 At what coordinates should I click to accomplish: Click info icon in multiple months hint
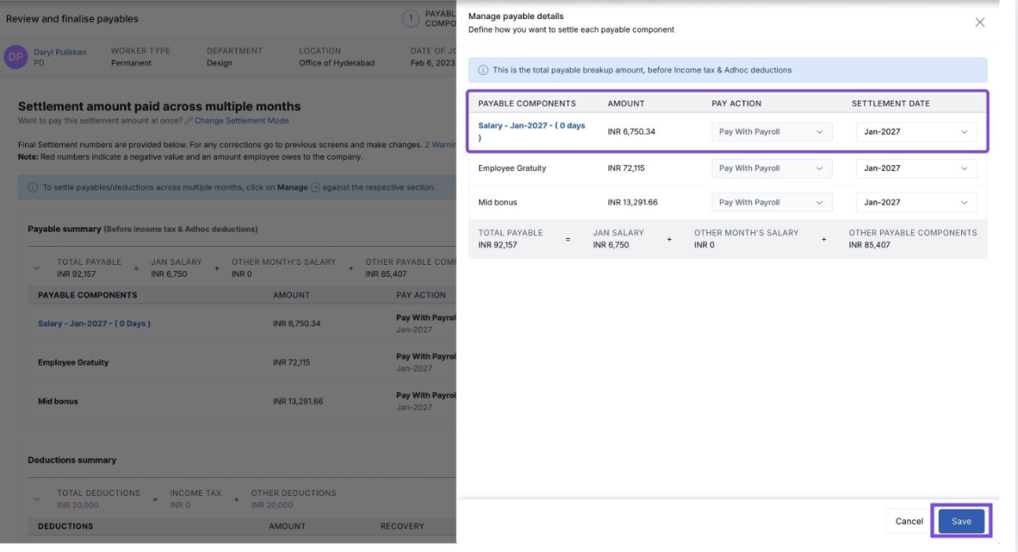point(33,187)
